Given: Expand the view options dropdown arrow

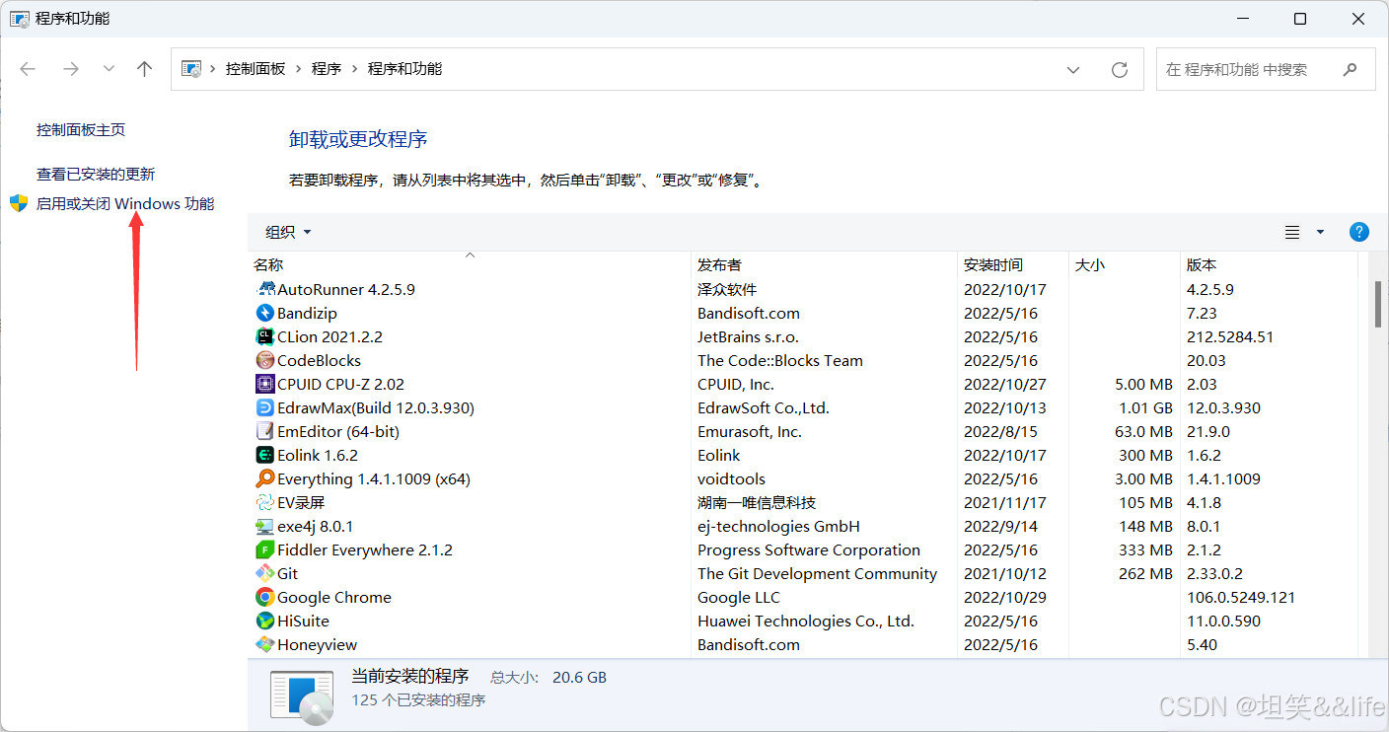Looking at the screenshot, I should click(x=1320, y=232).
